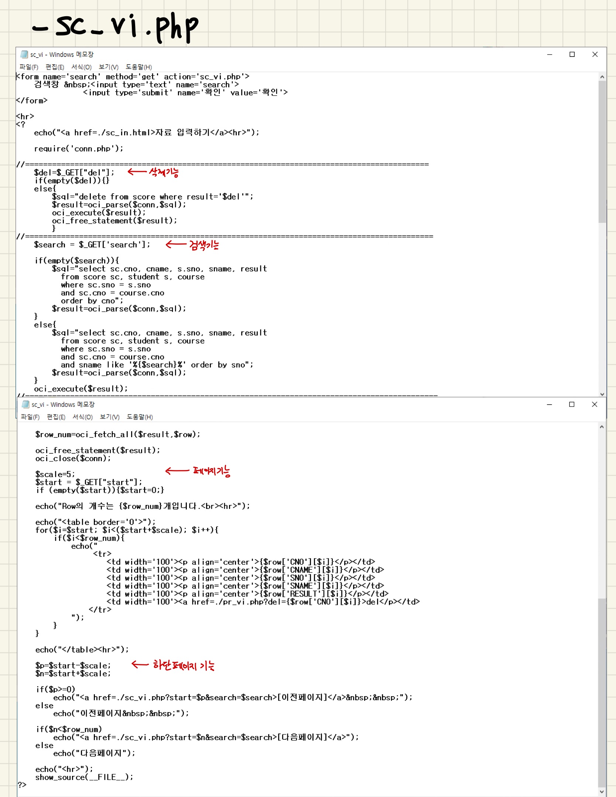Click scroll-down arrow in bottom Notepad window
Image resolution: width=616 pixels, height=797 pixels.
602,791
